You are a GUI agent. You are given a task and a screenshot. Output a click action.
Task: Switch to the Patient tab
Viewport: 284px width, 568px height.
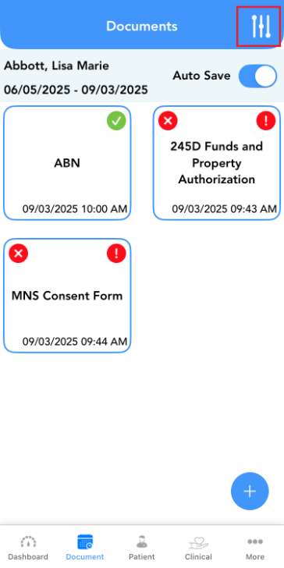142,548
